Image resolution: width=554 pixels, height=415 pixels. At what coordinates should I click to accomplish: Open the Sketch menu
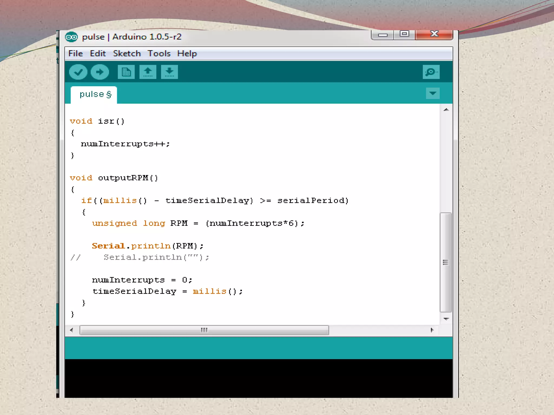tap(127, 53)
